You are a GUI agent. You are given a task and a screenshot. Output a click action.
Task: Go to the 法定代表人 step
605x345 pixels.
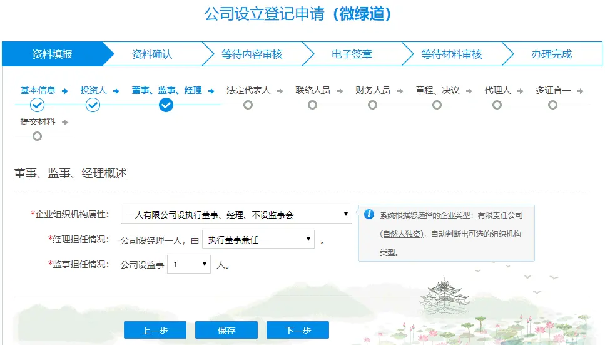tap(248, 90)
